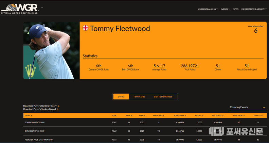Click the Statistics section heading
This screenshot has height=143, width=269.
(x=90, y=56)
